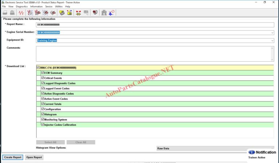Screen dimensions: 279x163
Task: Click the grayed-out monitor toolbar icon
Action: tap(86, 13)
